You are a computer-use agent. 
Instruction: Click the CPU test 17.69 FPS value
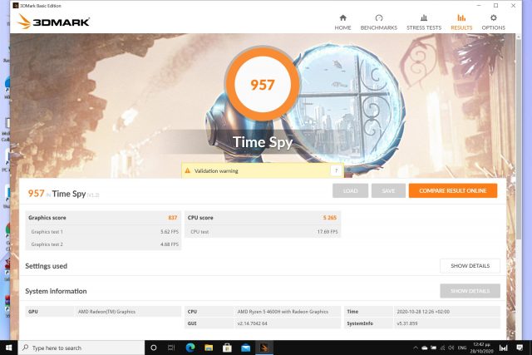tap(328, 232)
